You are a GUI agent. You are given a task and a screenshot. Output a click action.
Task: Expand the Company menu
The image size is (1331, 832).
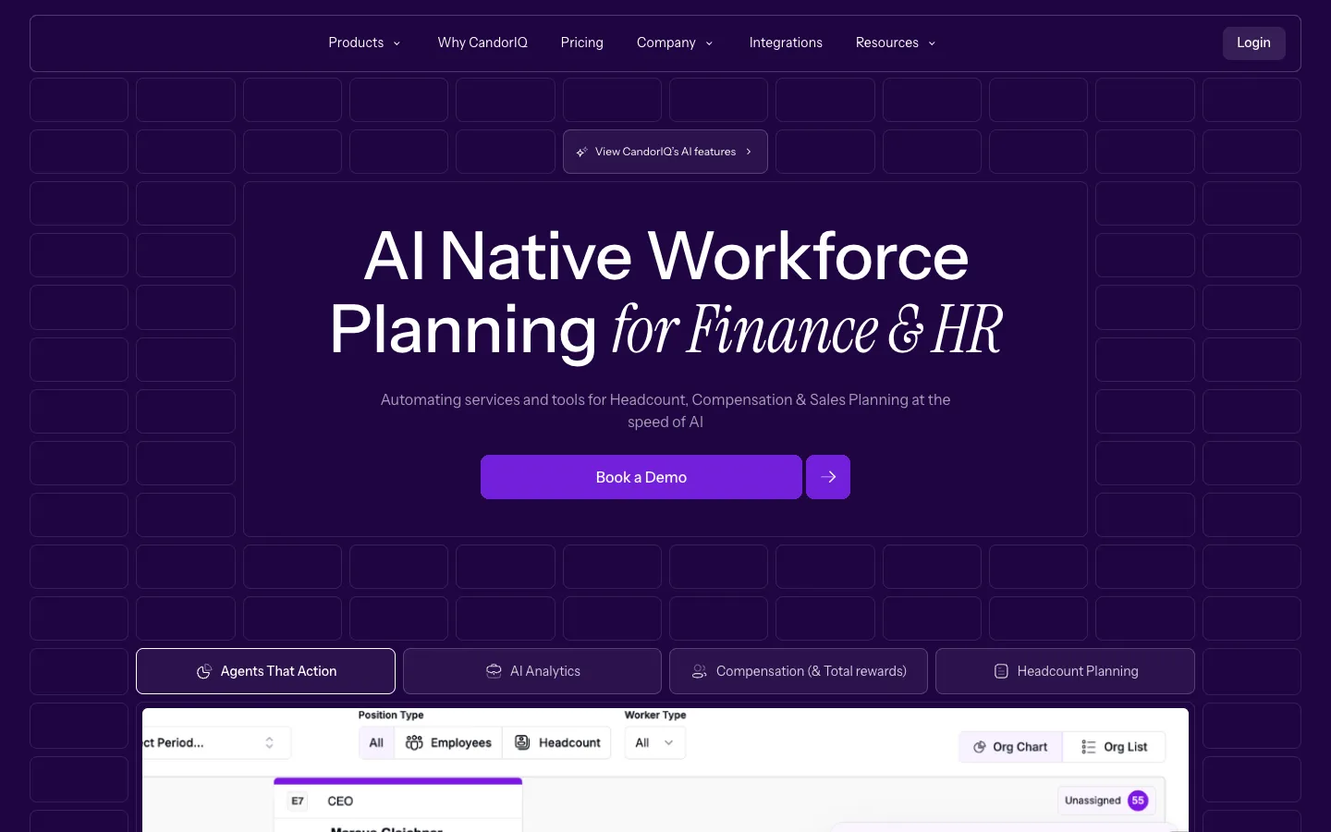[675, 43]
